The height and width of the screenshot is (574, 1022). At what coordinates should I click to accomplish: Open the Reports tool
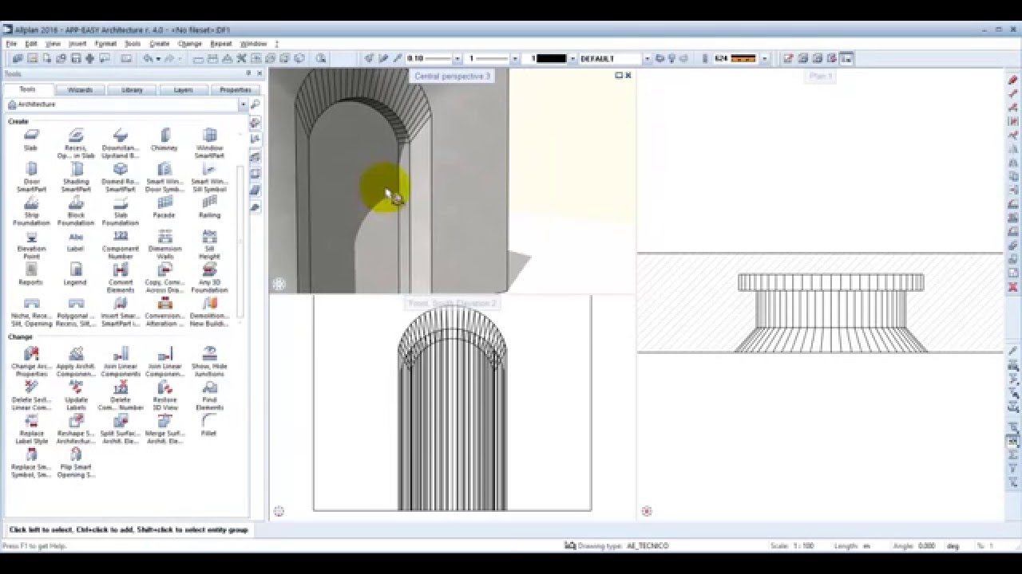click(31, 274)
